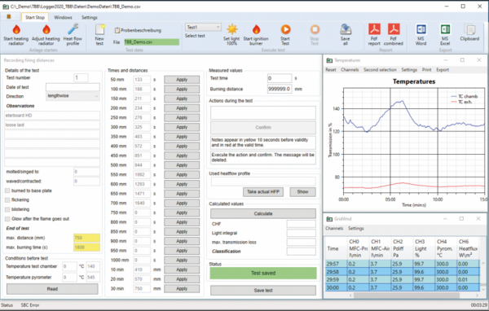The image size is (489, 311).
Task: Create a New test with the page icon
Action: [99, 29]
